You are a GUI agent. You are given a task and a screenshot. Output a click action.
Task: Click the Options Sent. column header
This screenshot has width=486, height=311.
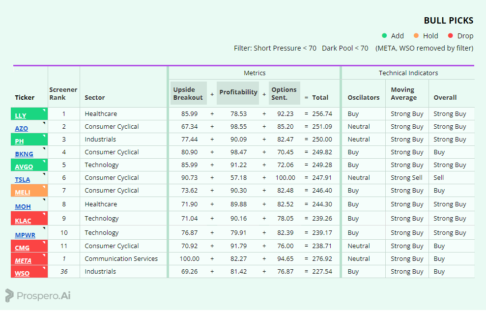(284, 93)
